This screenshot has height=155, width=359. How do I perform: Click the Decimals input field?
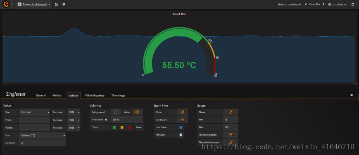[x=43, y=143]
